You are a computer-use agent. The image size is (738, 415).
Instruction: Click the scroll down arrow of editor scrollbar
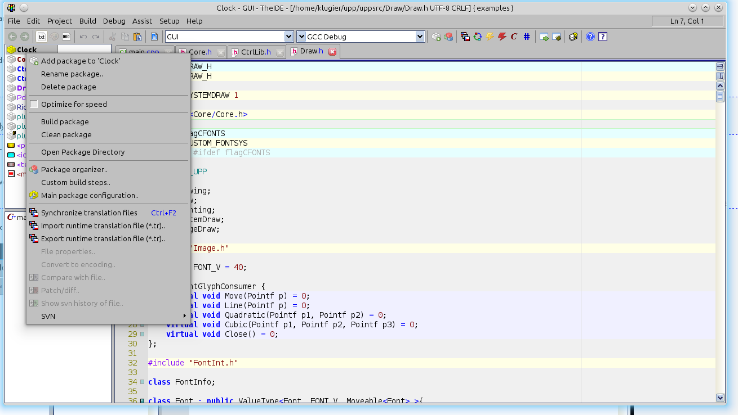(720, 398)
